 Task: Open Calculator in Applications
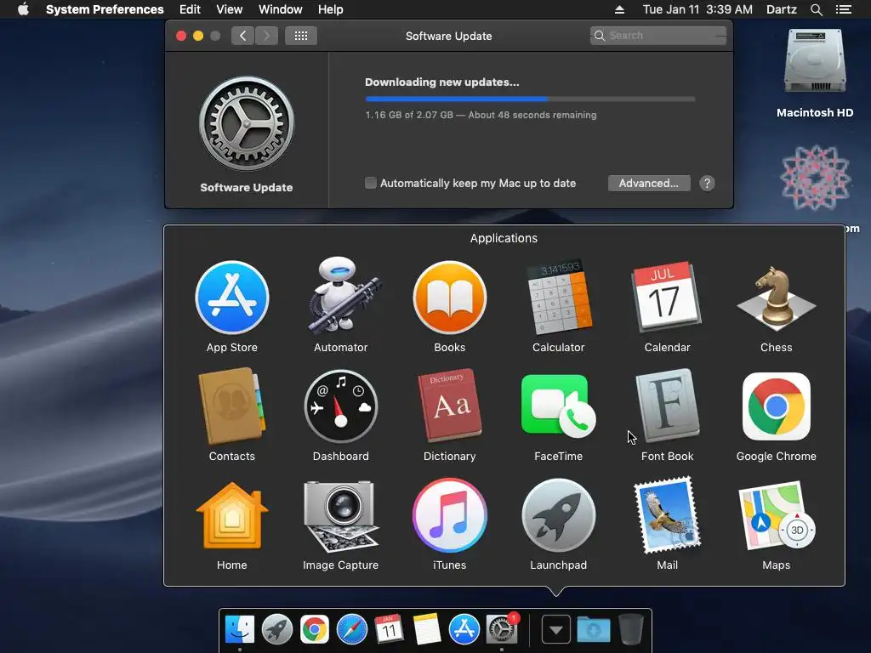point(558,297)
